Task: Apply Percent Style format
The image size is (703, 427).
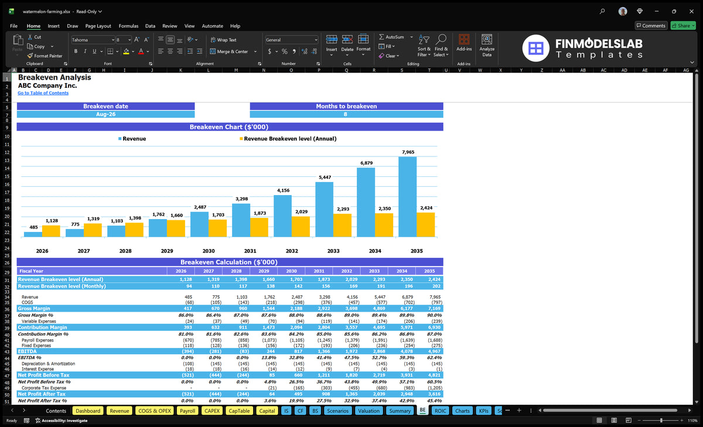Action: pos(285,52)
